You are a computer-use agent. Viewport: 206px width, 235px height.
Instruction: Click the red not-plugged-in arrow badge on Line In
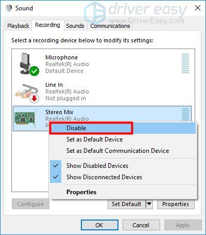(35, 99)
